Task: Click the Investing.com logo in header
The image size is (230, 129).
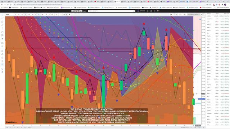Action: coord(79,11)
